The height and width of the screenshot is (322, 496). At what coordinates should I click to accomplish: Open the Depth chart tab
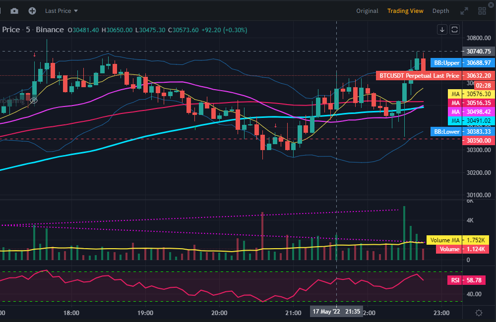coord(440,11)
